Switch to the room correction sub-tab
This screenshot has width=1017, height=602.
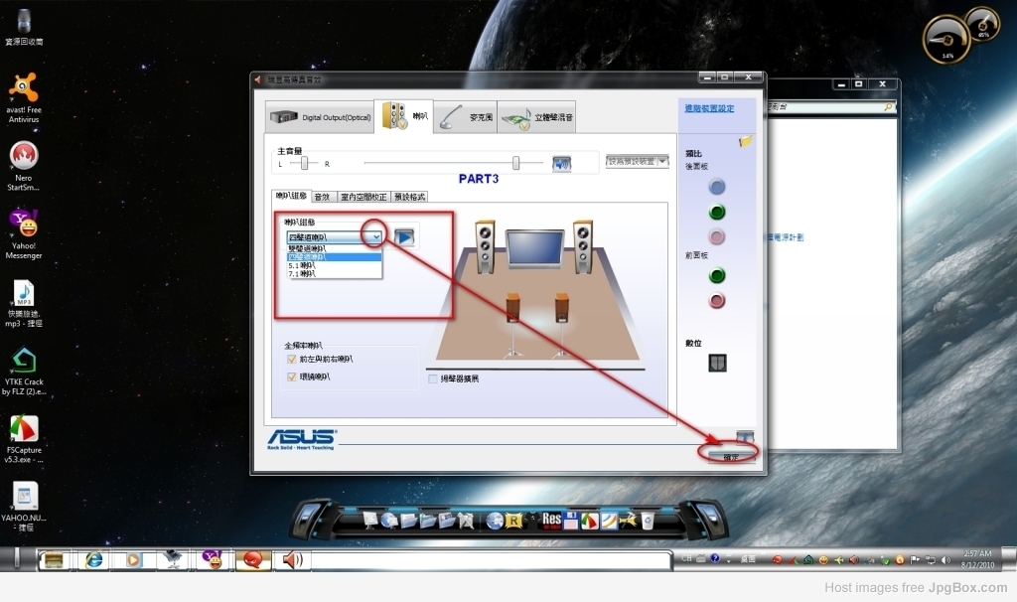[363, 197]
